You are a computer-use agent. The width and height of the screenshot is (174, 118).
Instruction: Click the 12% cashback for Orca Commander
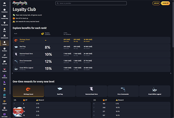coord(48,61)
